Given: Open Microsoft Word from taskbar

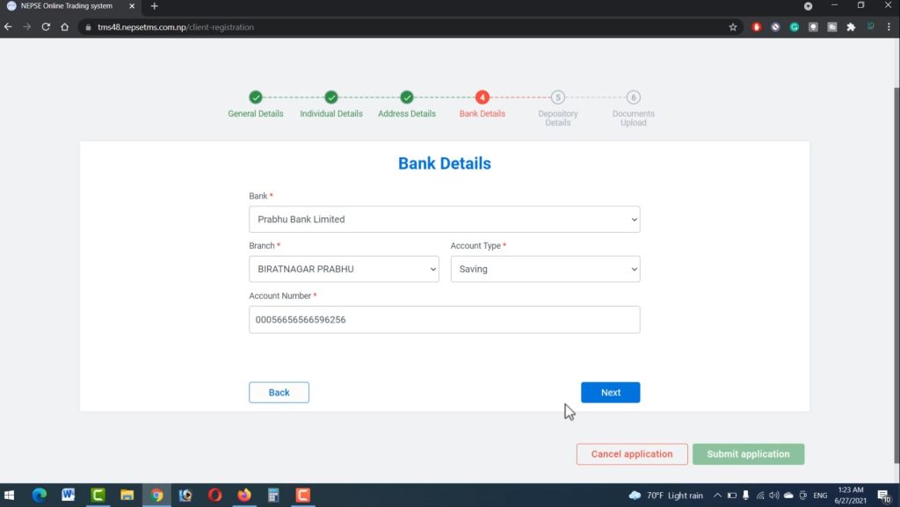Looking at the screenshot, I should click(69, 495).
